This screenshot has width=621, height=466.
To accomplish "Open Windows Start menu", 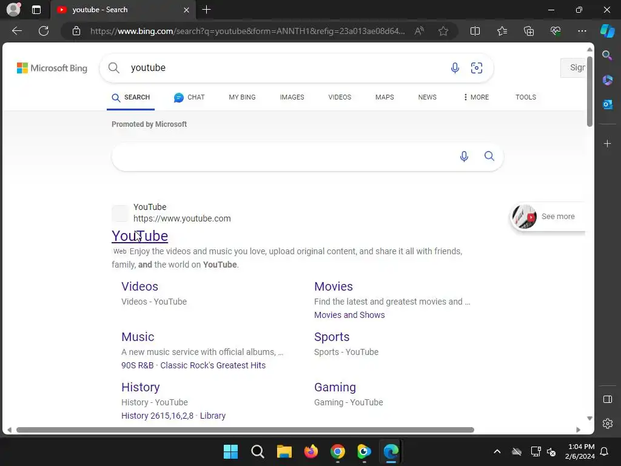I will coord(230,451).
